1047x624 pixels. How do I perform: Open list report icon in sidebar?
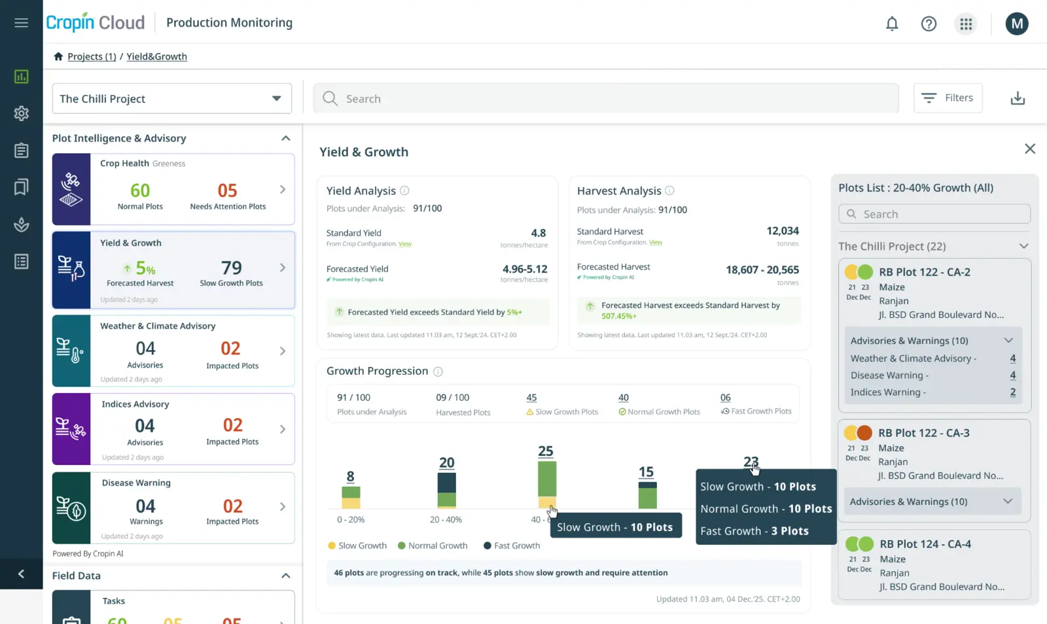pyautogui.click(x=21, y=262)
